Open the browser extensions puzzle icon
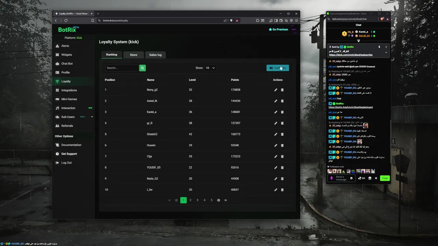 (x=257, y=20)
